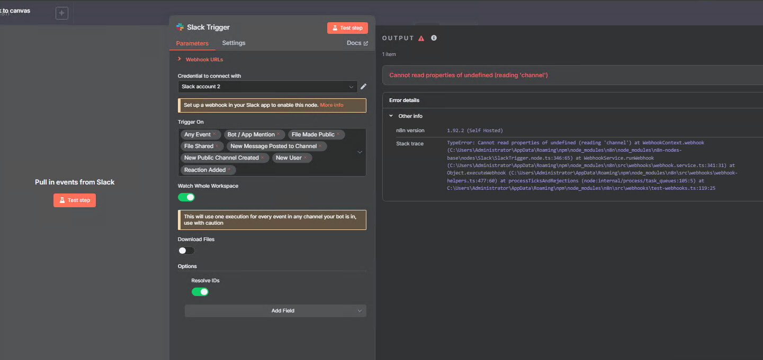Click 'Pull in events from Slack' text
Image resolution: width=763 pixels, height=360 pixels.
click(x=75, y=182)
